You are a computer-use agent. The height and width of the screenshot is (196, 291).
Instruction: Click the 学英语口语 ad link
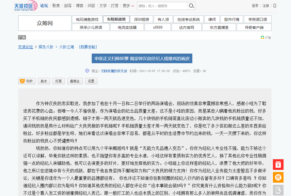pos(257,19)
